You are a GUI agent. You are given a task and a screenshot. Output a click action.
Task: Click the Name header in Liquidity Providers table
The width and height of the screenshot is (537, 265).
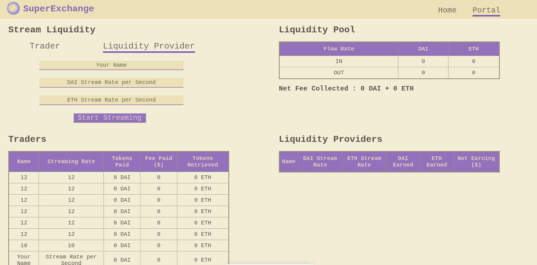(289, 161)
